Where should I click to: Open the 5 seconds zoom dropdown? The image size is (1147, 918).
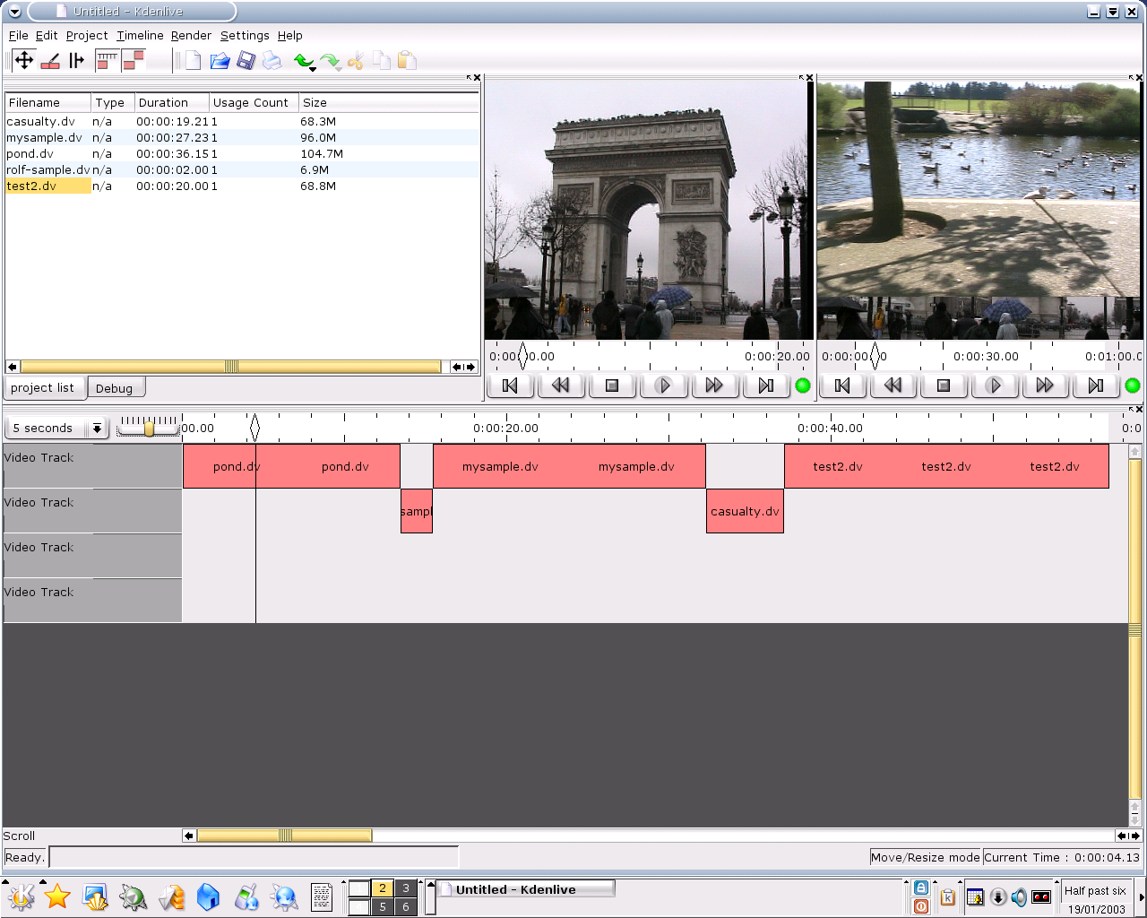point(97,429)
